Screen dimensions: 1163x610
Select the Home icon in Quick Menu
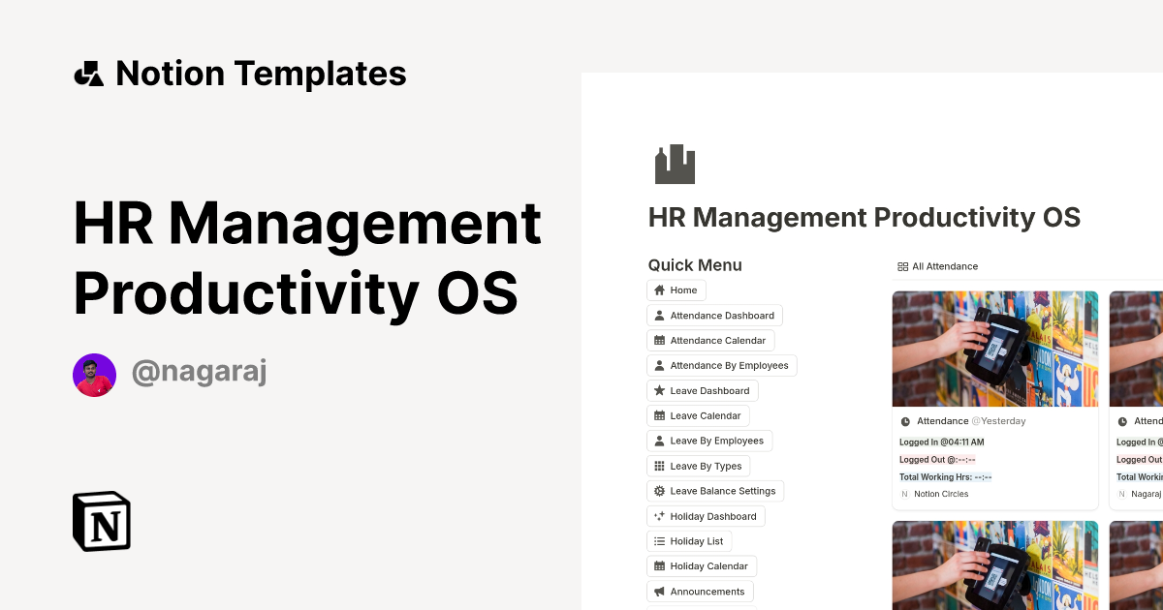(x=658, y=290)
